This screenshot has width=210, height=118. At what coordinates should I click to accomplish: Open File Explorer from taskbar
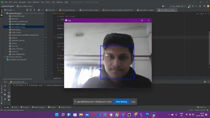click(81, 115)
